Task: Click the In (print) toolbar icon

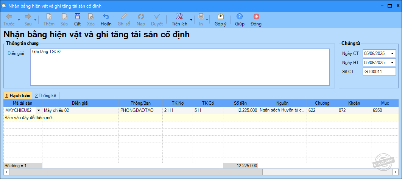Action: [x=201, y=17]
